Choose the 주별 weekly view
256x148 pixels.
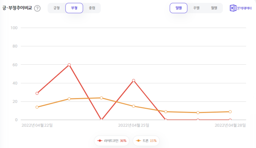click(x=196, y=8)
